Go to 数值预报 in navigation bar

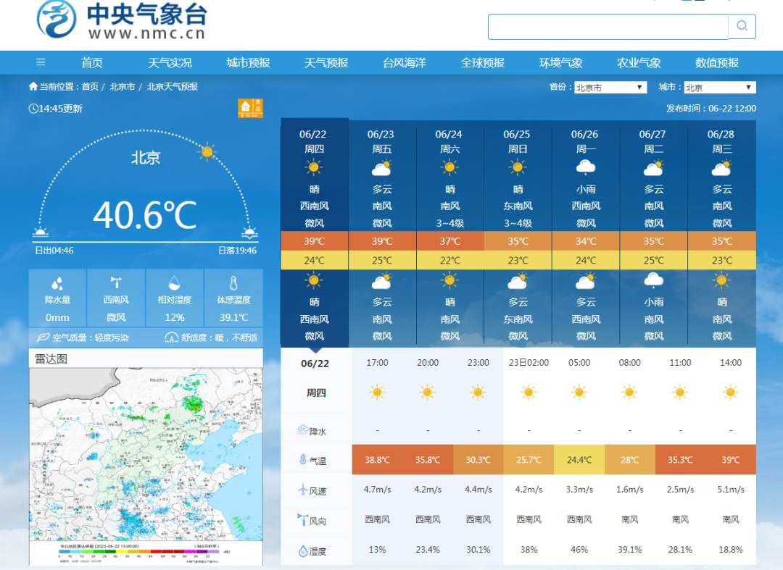click(x=716, y=63)
